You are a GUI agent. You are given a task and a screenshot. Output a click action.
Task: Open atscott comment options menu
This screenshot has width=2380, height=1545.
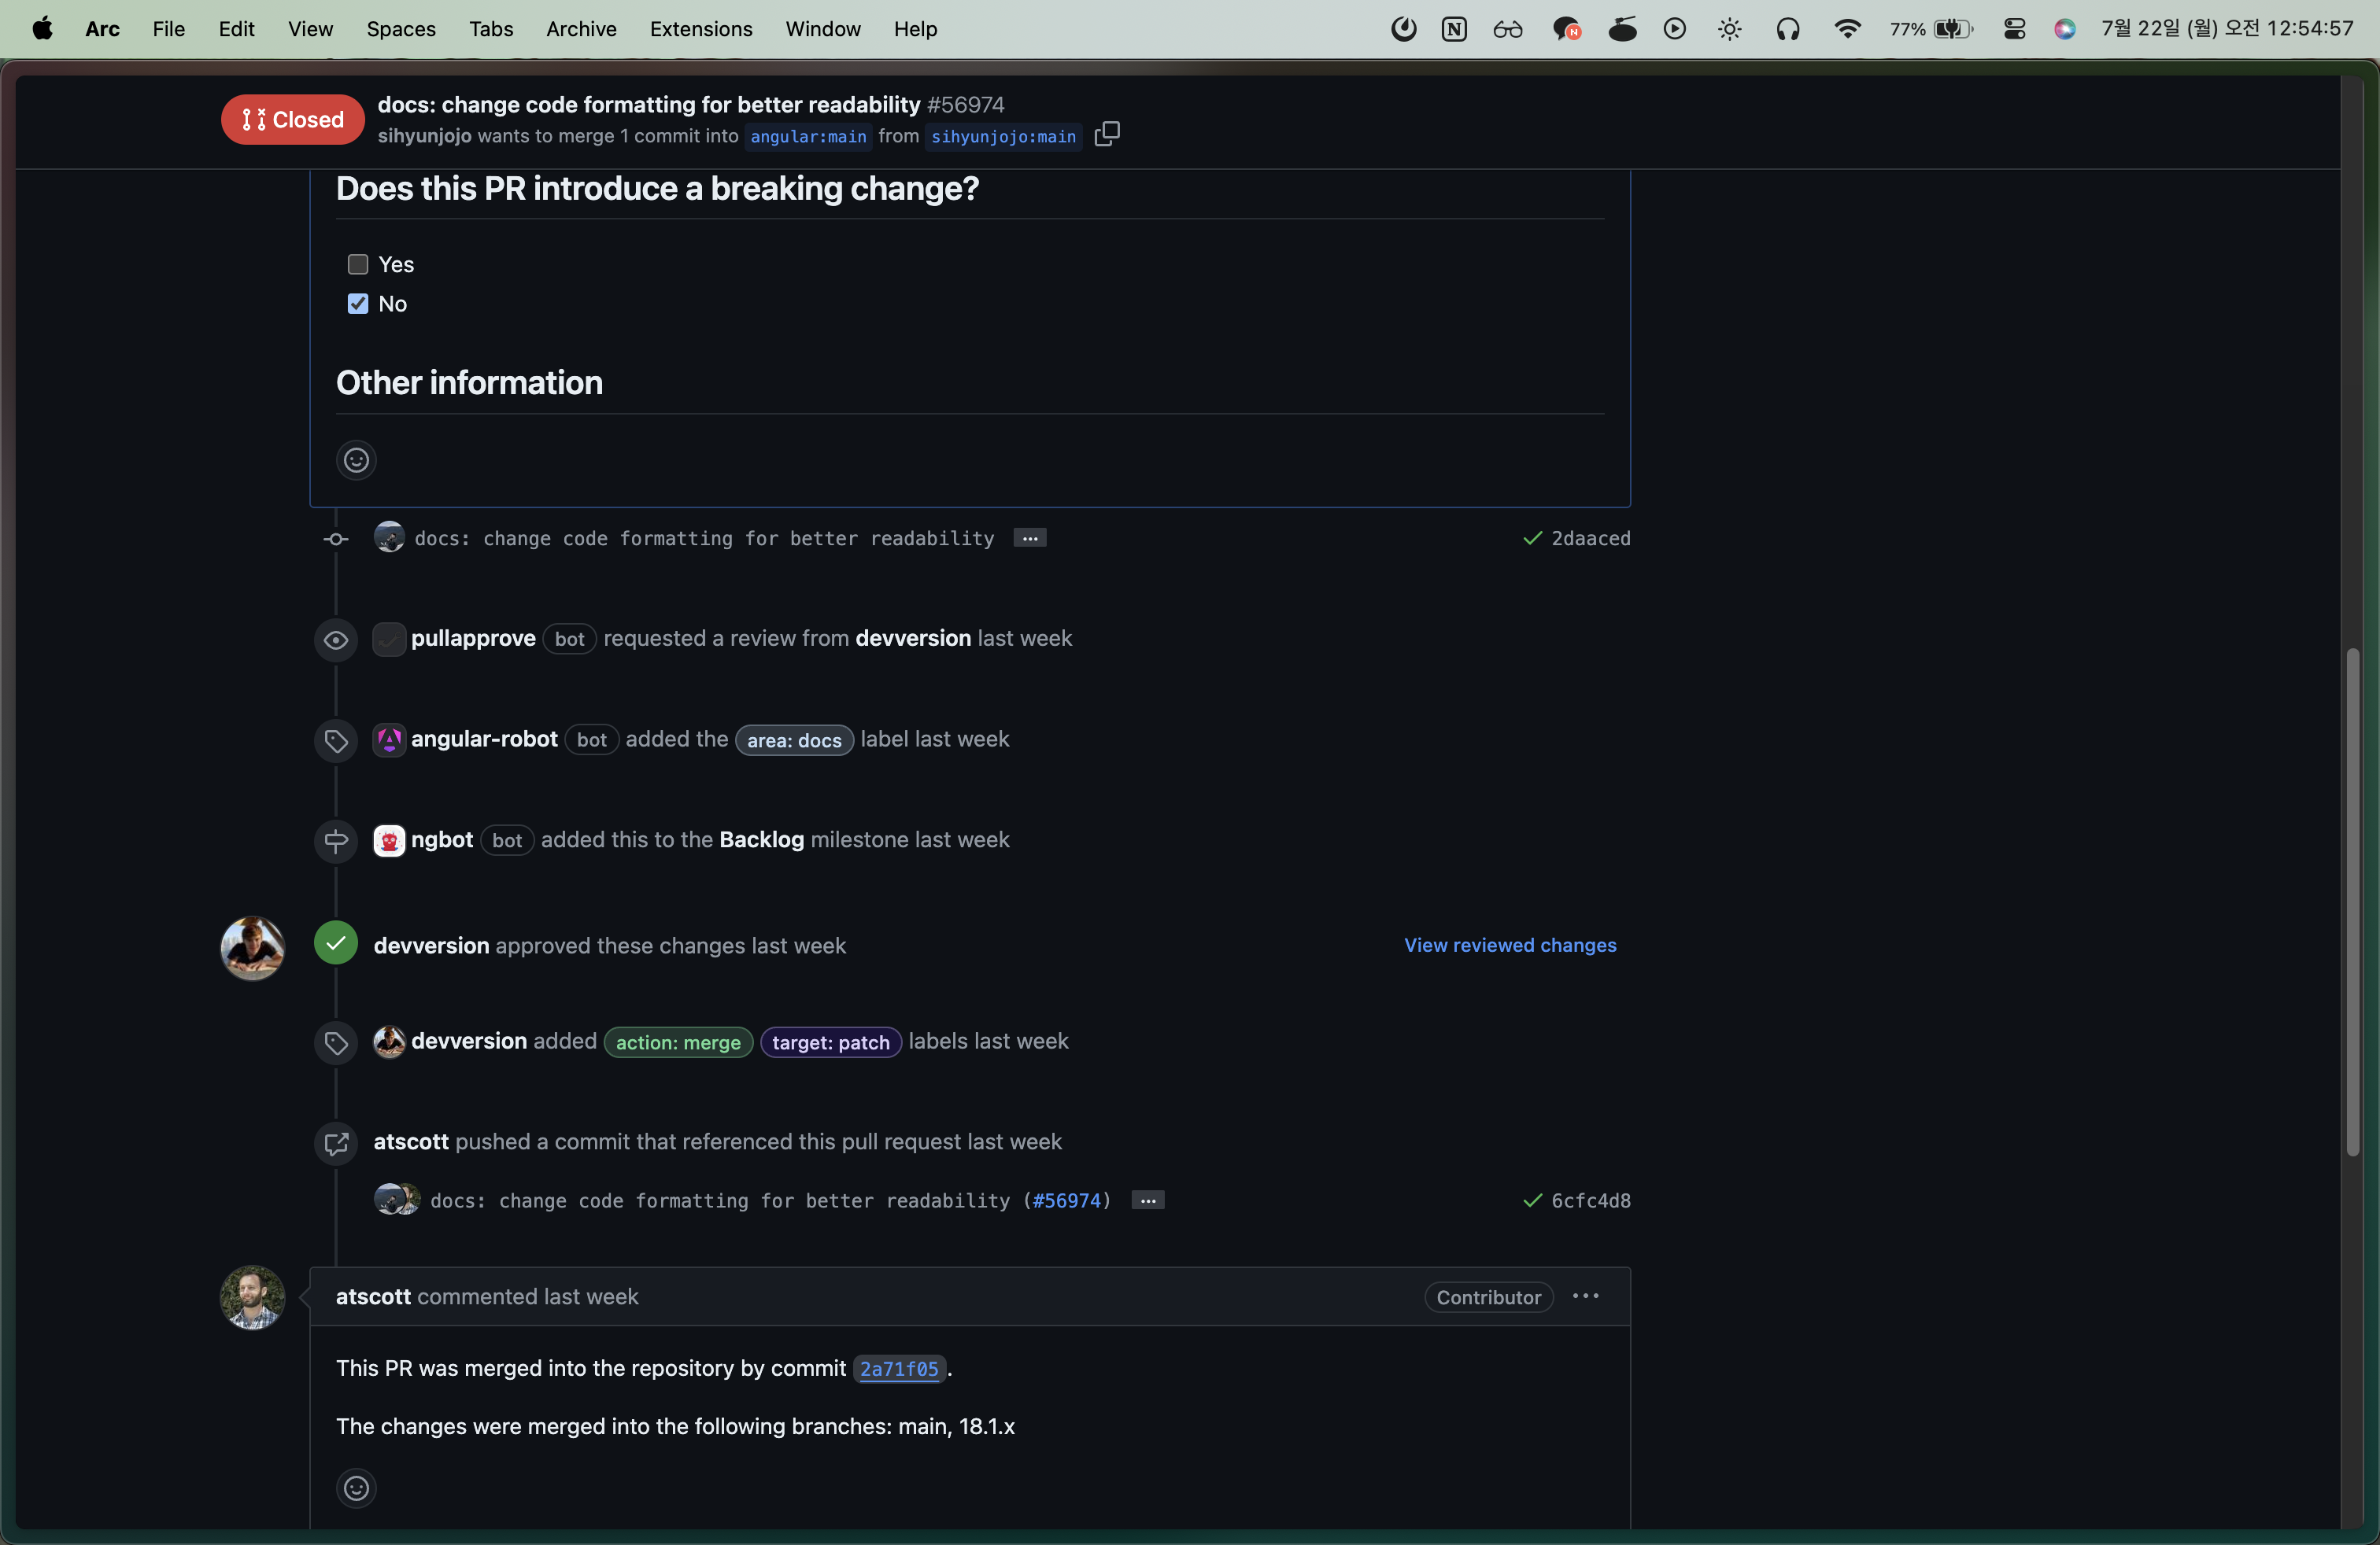pyautogui.click(x=1585, y=1296)
